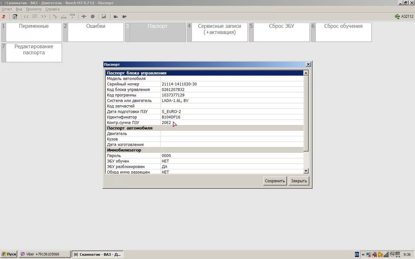This screenshot has height=259, width=415.
Task: Click the EN language indicator in the taskbar
Action: (357, 254)
